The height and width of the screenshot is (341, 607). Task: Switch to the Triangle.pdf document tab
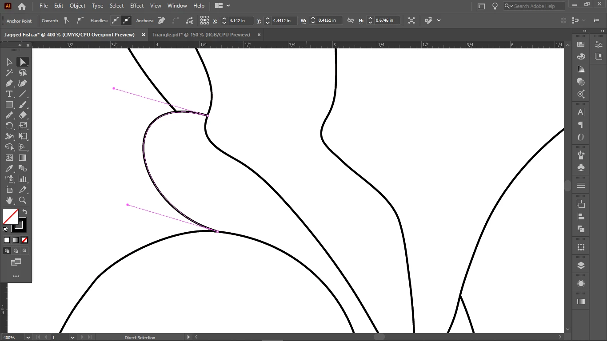pos(201,35)
